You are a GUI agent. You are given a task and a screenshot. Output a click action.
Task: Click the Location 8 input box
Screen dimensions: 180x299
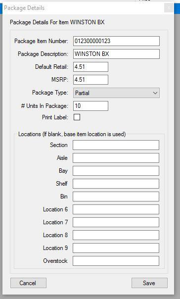[x=116, y=235]
